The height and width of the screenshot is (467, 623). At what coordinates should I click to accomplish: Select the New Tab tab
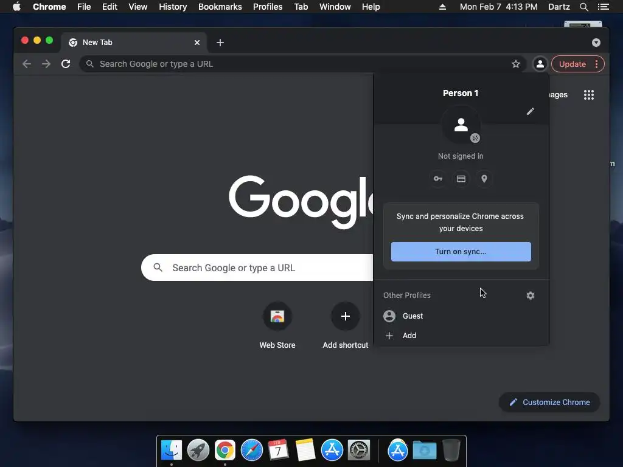[x=133, y=43]
